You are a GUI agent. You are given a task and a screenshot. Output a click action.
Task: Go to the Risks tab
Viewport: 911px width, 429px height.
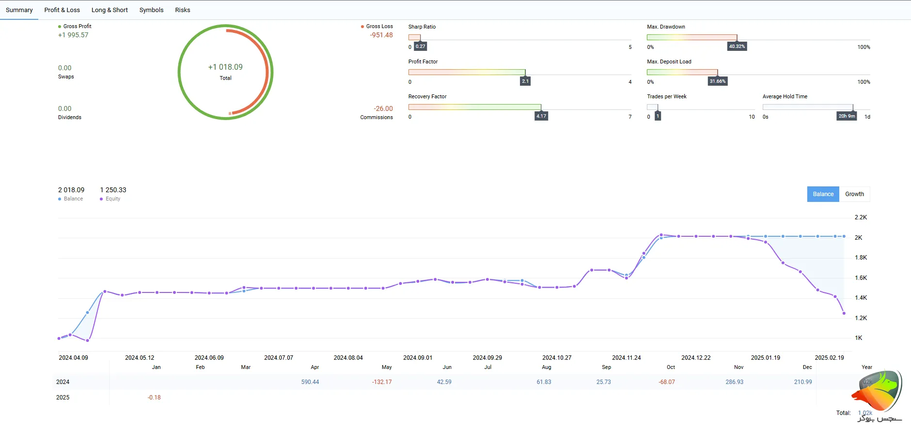coord(183,10)
